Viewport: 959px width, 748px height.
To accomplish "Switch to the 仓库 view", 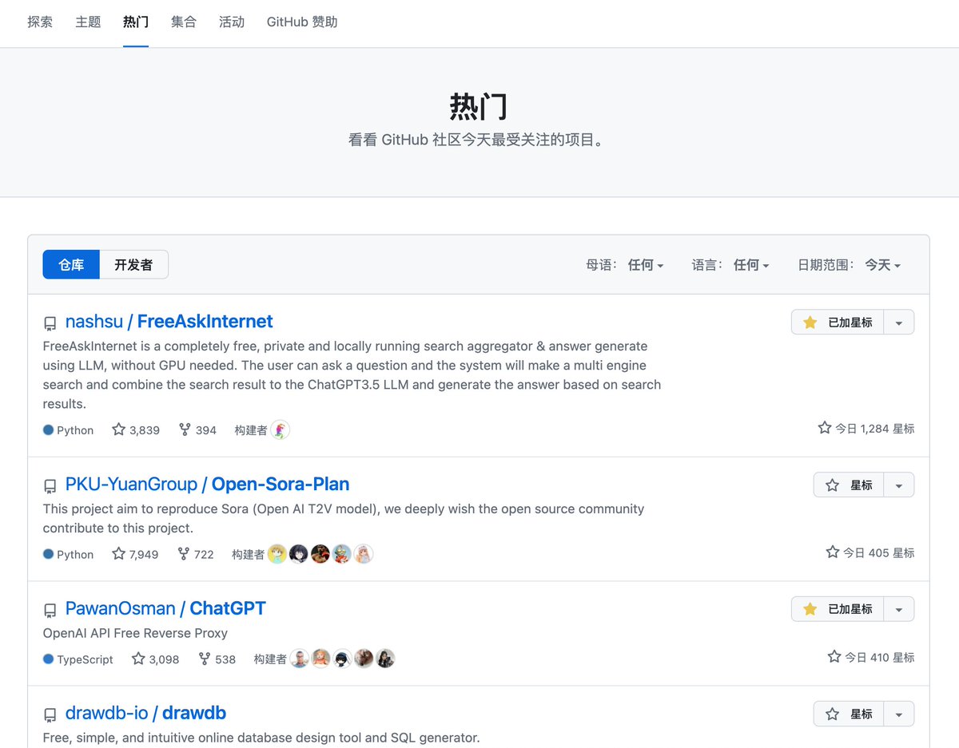I will [x=71, y=264].
